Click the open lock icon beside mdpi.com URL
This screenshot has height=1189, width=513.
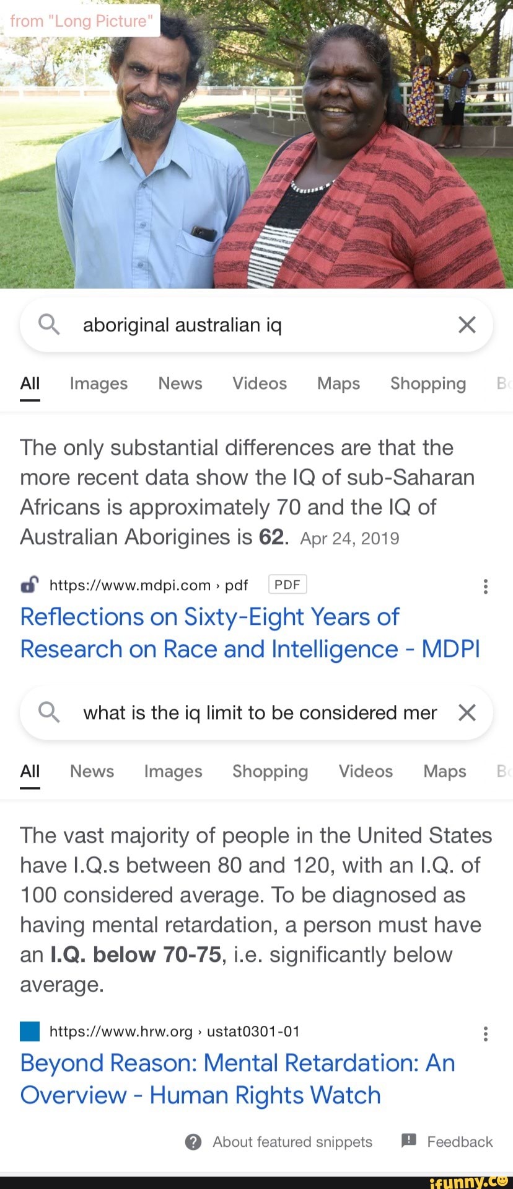[30, 585]
